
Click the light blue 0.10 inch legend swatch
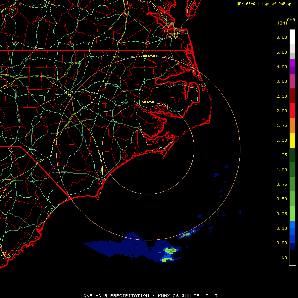[x=292, y=224]
